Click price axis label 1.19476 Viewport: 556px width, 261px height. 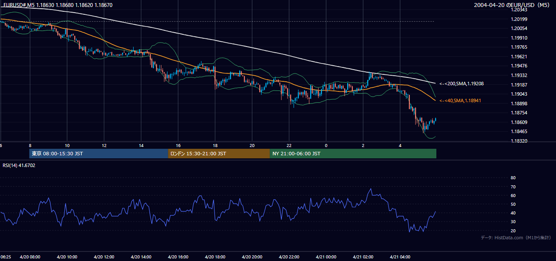[519, 66]
